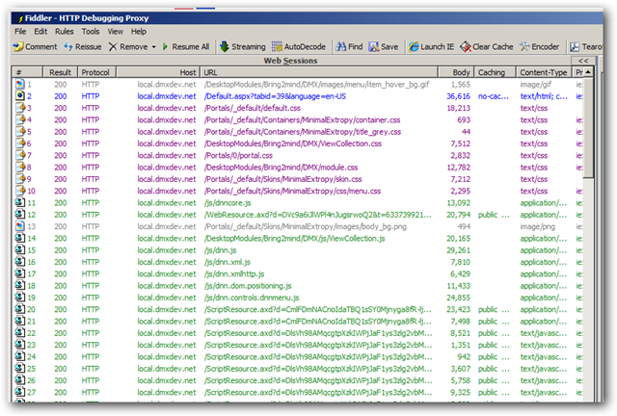Sort by the URL column header
The height and width of the screenshot is (416, 617).
(319, 72)
